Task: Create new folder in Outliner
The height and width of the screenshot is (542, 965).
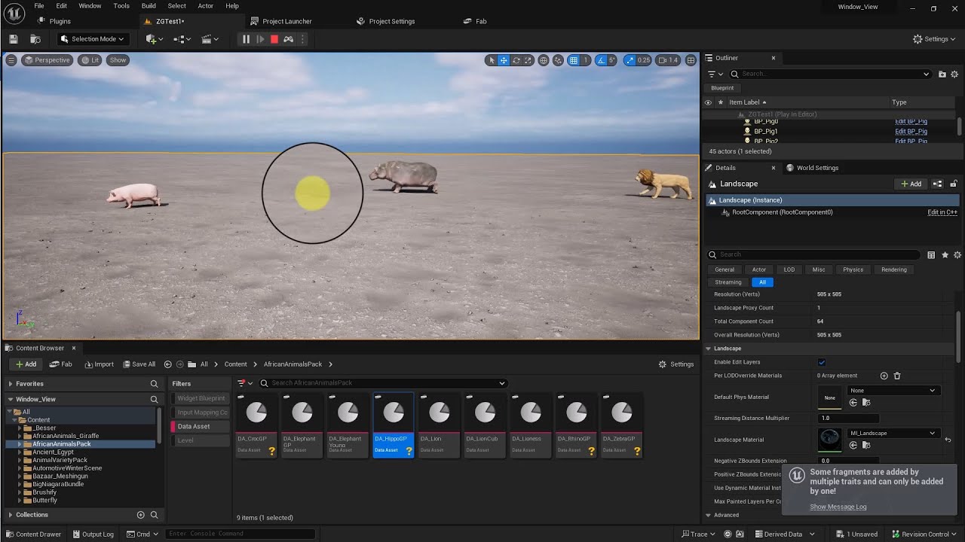Action: tap(942, 74)
